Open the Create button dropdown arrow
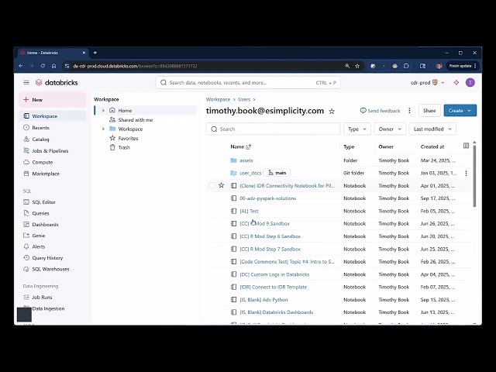 470,111
